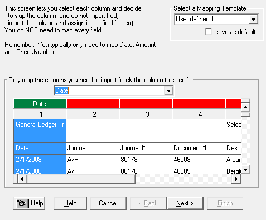
Task: Click the 'General Ledger Tr' cell
Action: click(x=40, y=125)
